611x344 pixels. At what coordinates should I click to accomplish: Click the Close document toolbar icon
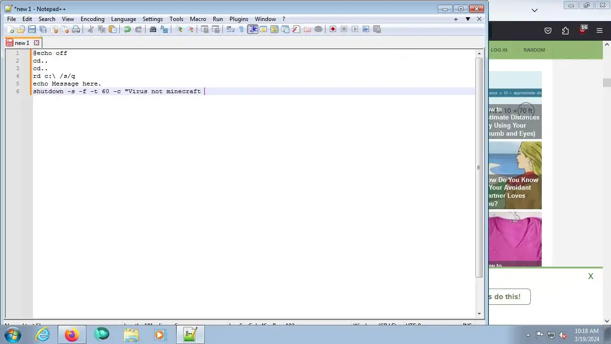[54, 29]
